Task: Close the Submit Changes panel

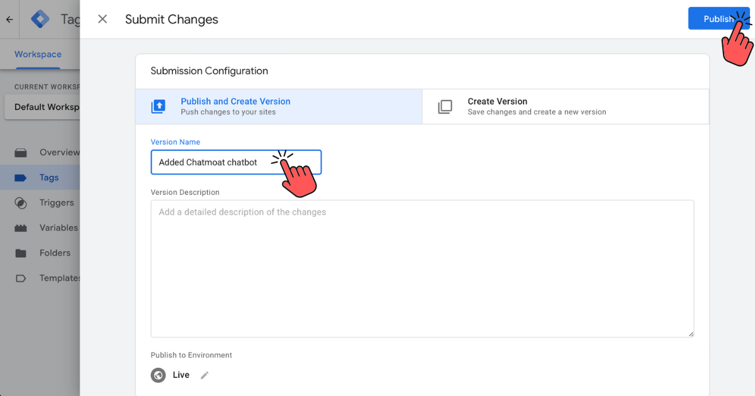Action: pyautogui.click(x=103, y=19)
